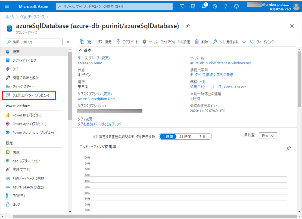
Task: Open 汎用目的: サーバーレス pricing tier link
Action: [218, 87]
